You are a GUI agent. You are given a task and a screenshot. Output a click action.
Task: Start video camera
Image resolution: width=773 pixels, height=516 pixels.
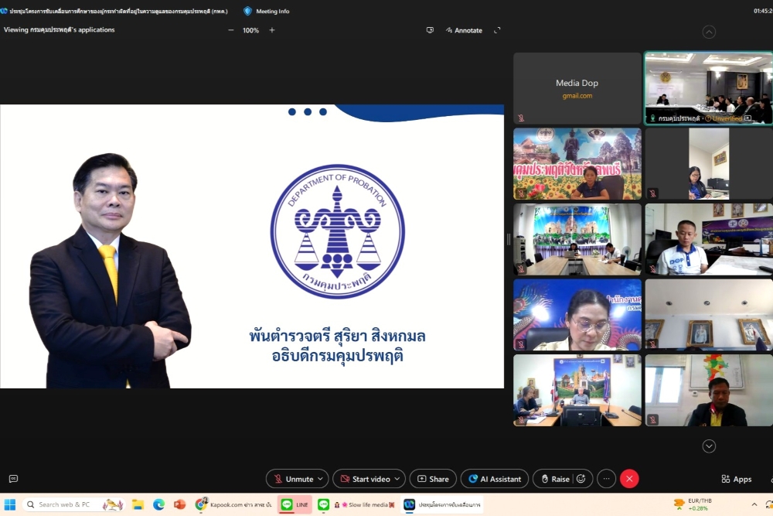pos(366,479)
